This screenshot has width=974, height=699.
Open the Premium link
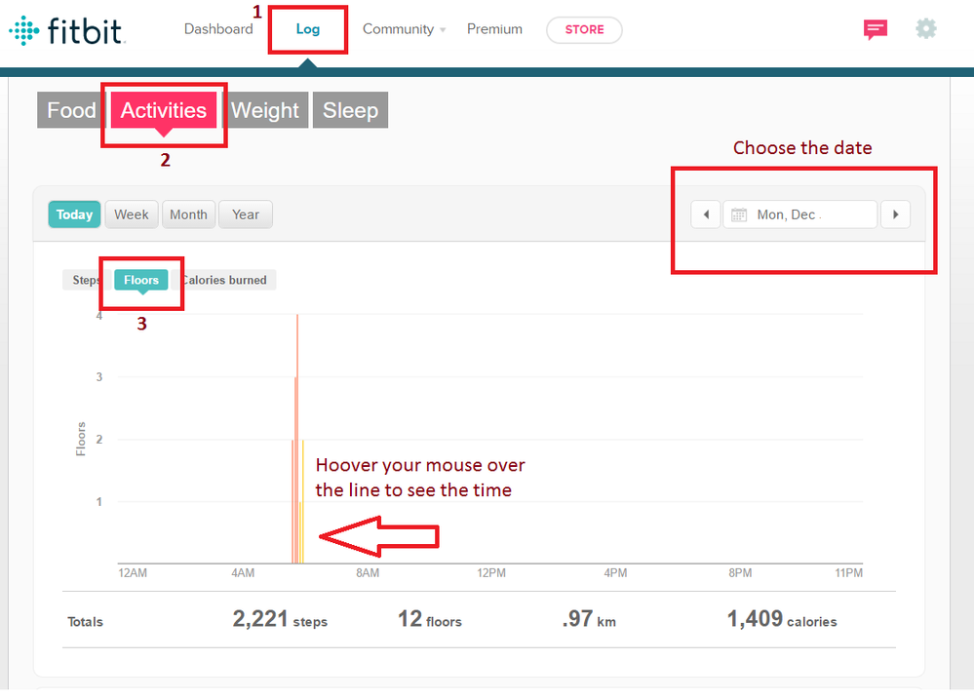pos(494,29)
